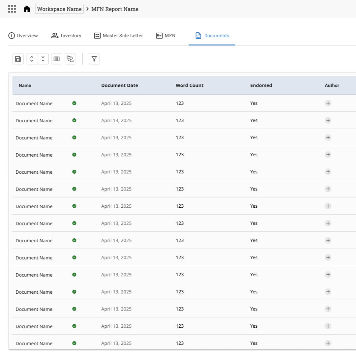Image resolution: width=356 pixels, height=356 pixels.
Task: Add author in the last visible row
Action: [328, 343]
